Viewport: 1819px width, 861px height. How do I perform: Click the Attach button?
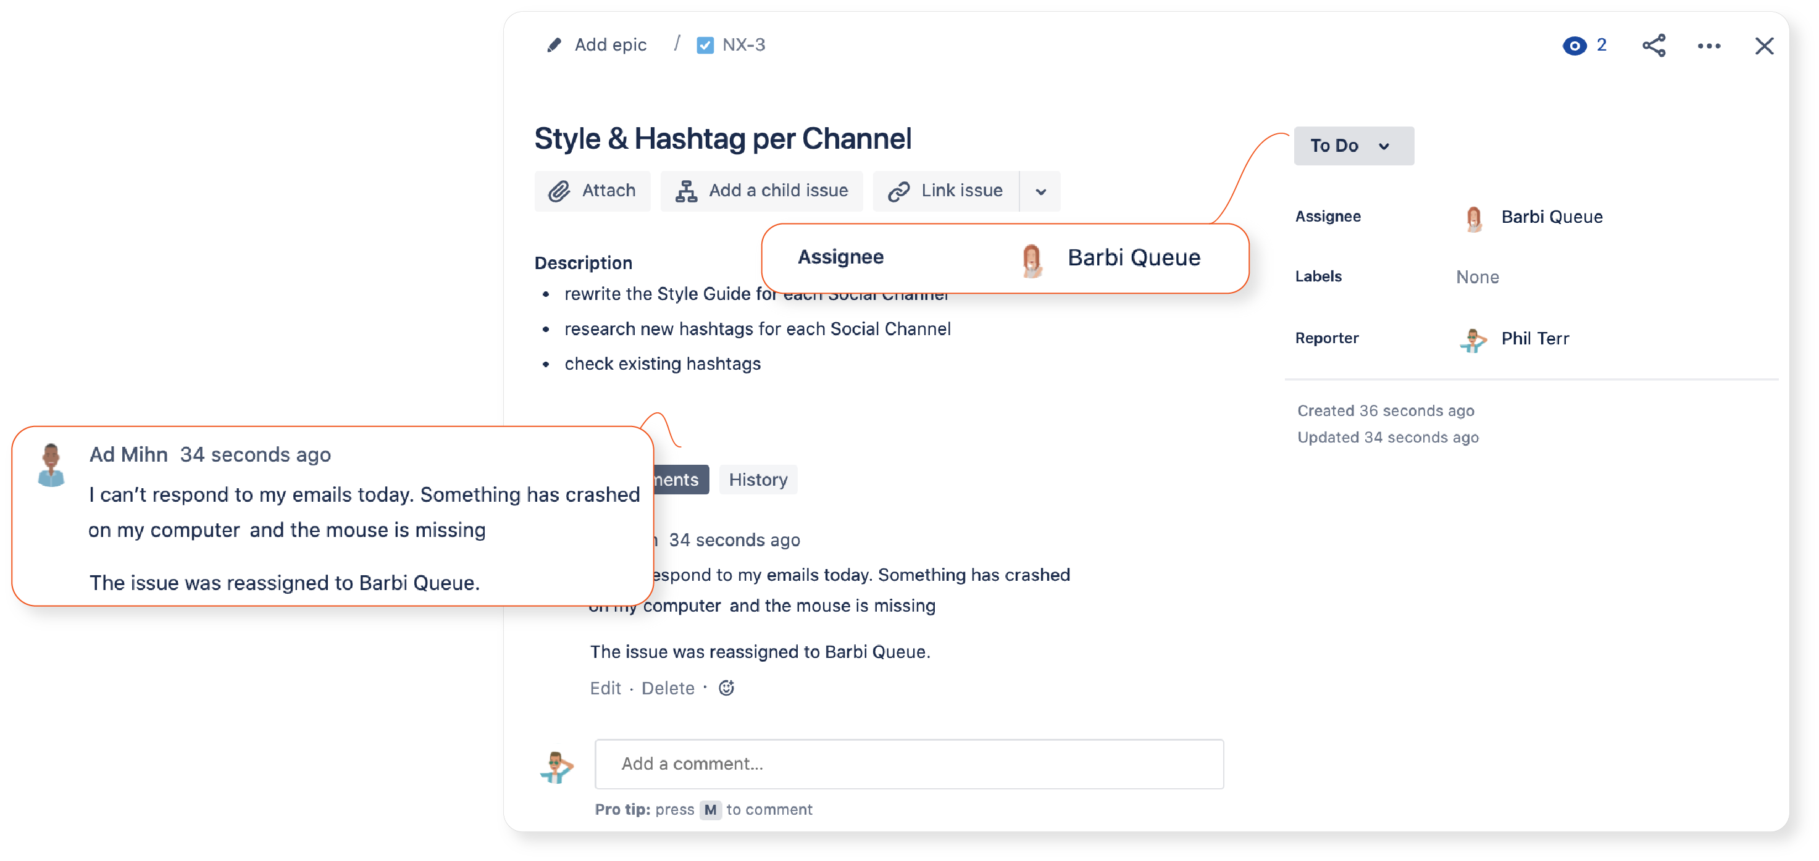592,191
